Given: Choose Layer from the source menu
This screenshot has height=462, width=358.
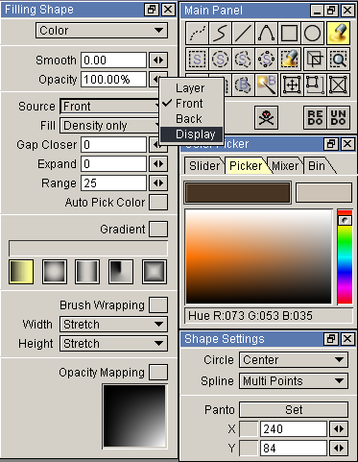Looking at the screenshot, I should [x=191, y=88].
